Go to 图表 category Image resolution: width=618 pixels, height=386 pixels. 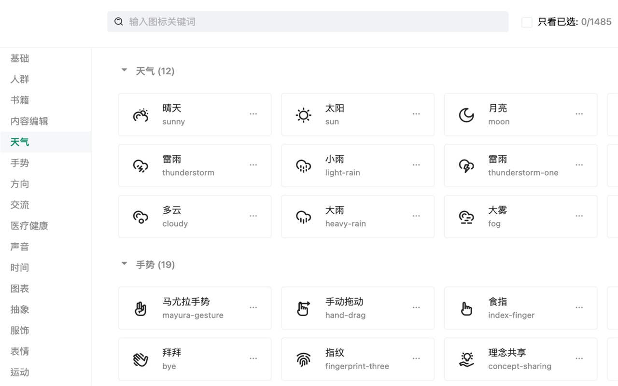[45, 289]
